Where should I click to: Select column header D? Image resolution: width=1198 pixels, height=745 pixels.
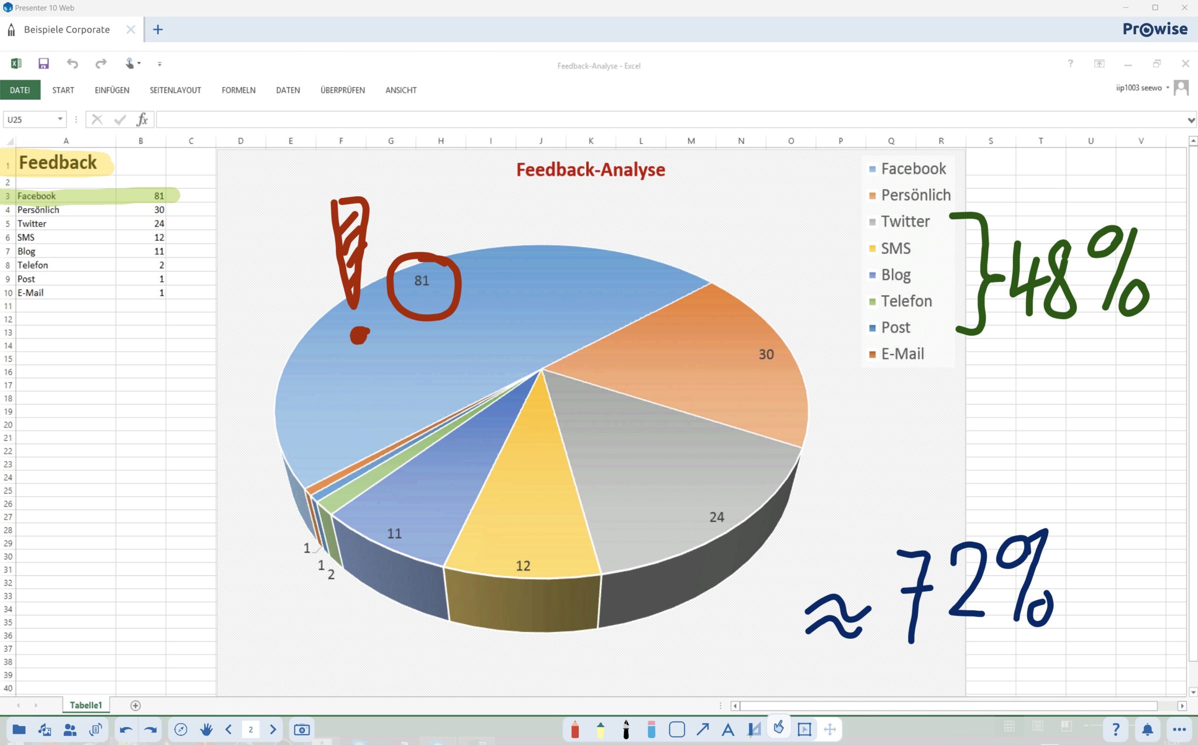[x=241, y=141]
